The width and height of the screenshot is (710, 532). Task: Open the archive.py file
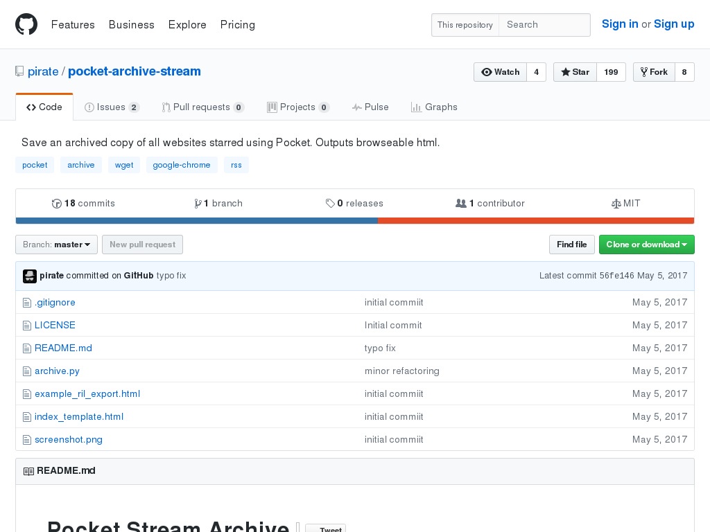pos(57,371)
